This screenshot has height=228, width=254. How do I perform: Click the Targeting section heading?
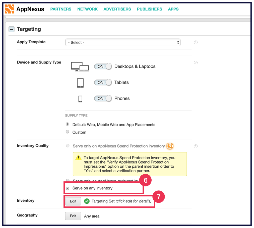pyautogui.click(x=29, y=29)
